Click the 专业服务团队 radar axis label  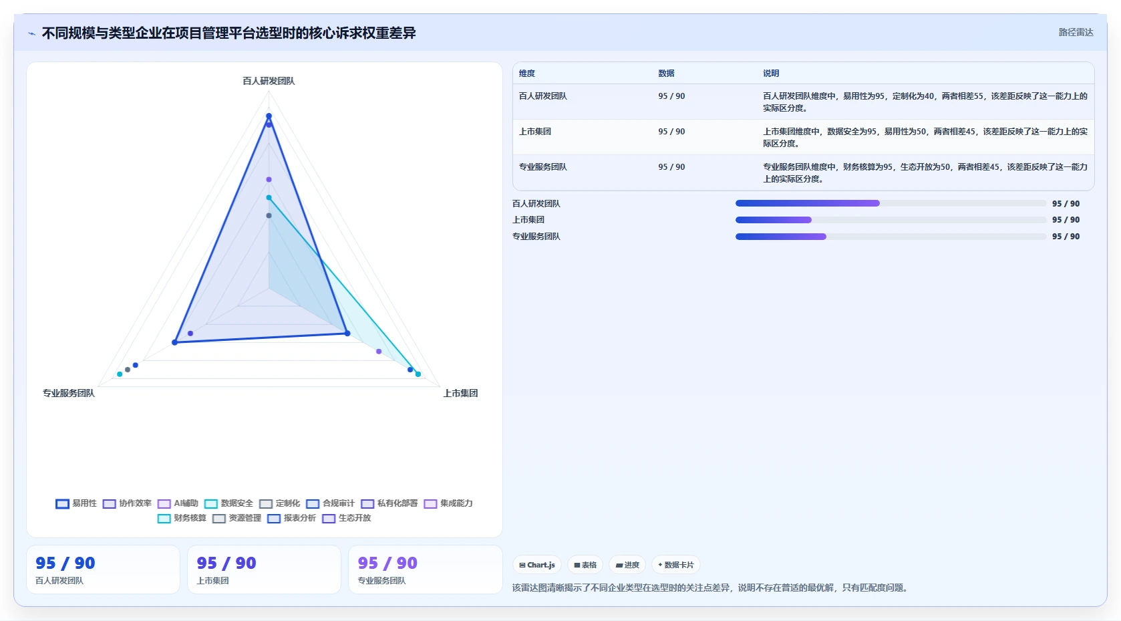tap(69, 393)
